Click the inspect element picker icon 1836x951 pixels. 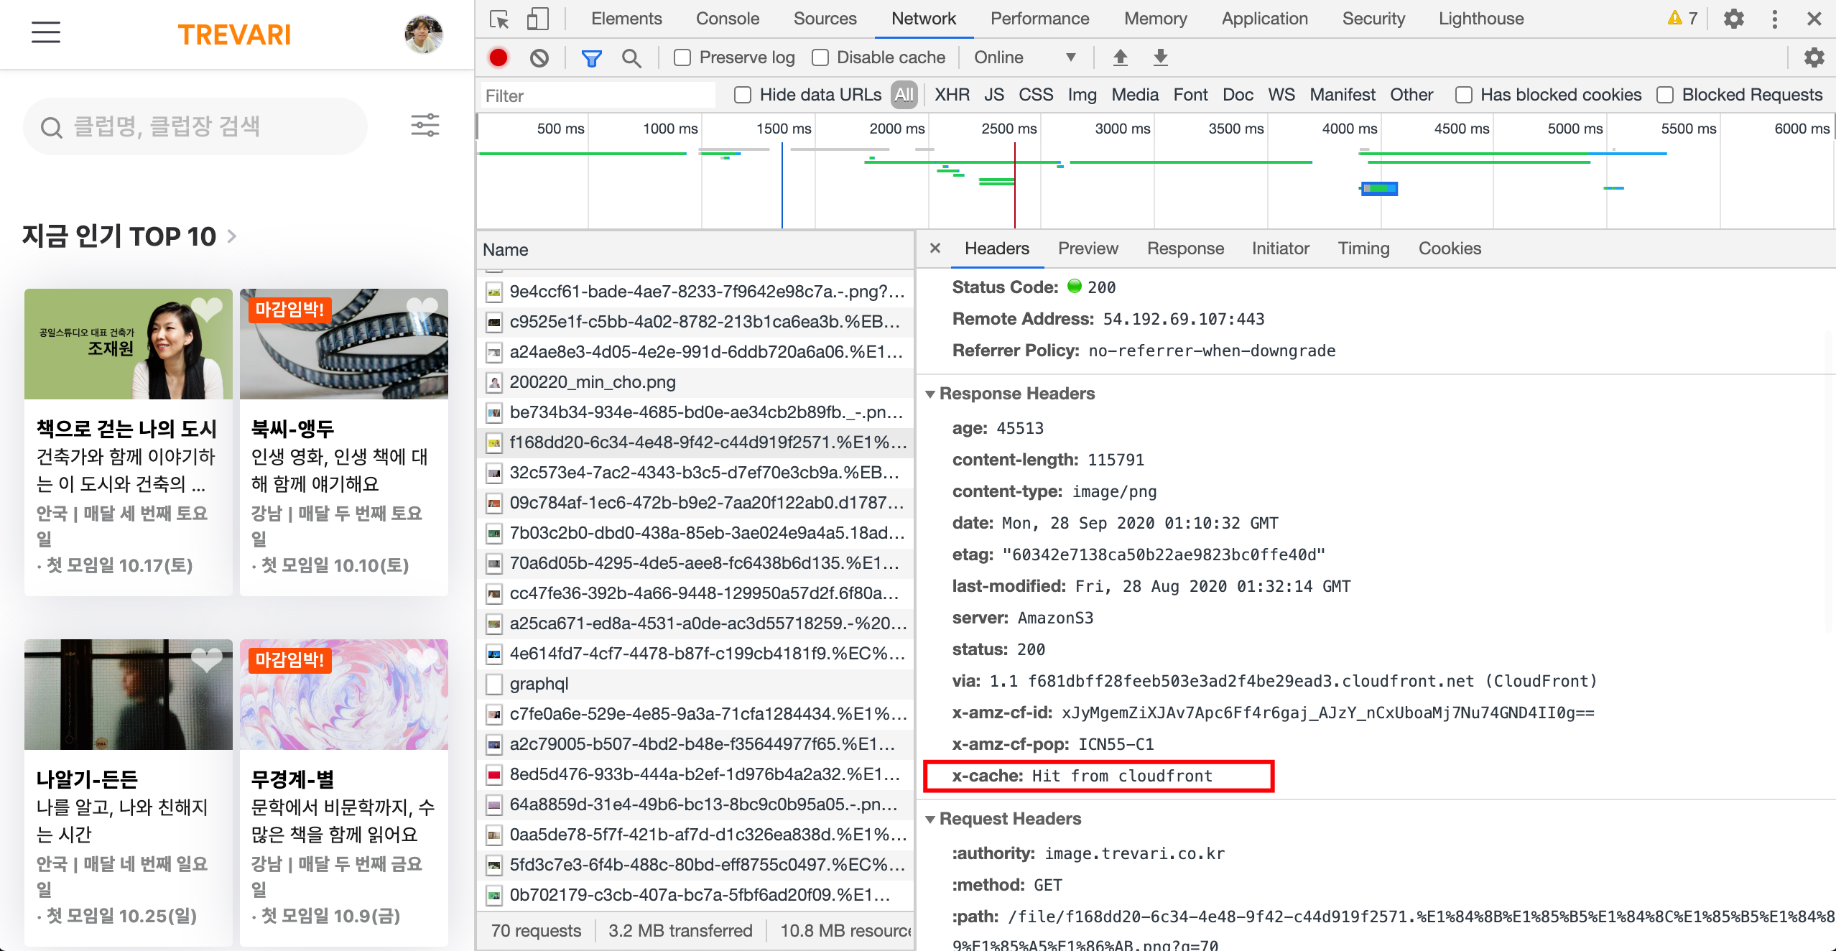pyautogui.click(x=499, y=19)
